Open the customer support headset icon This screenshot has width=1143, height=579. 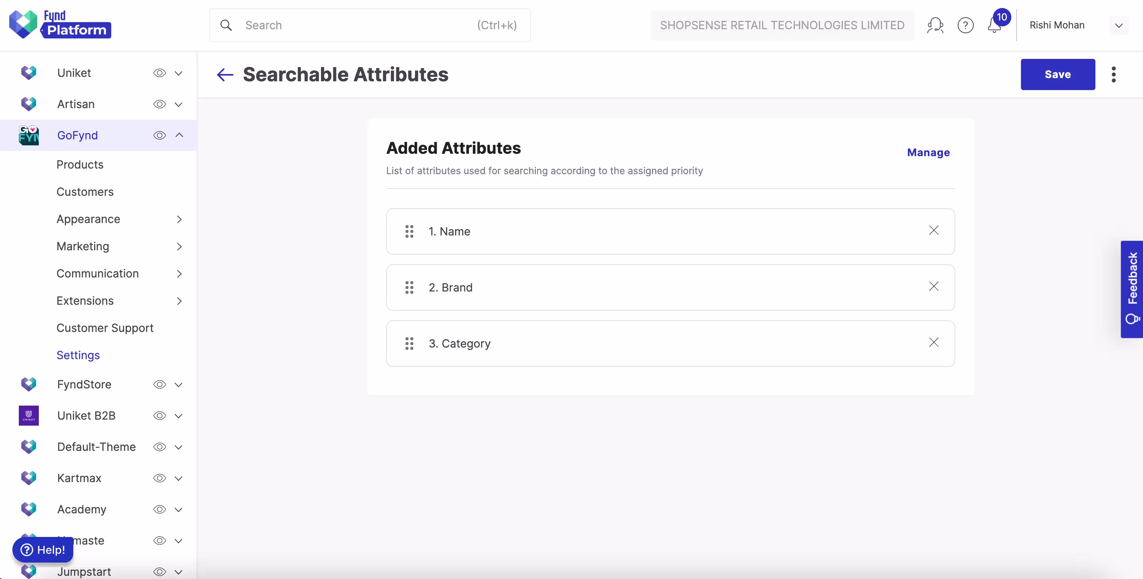coord(935,25)
